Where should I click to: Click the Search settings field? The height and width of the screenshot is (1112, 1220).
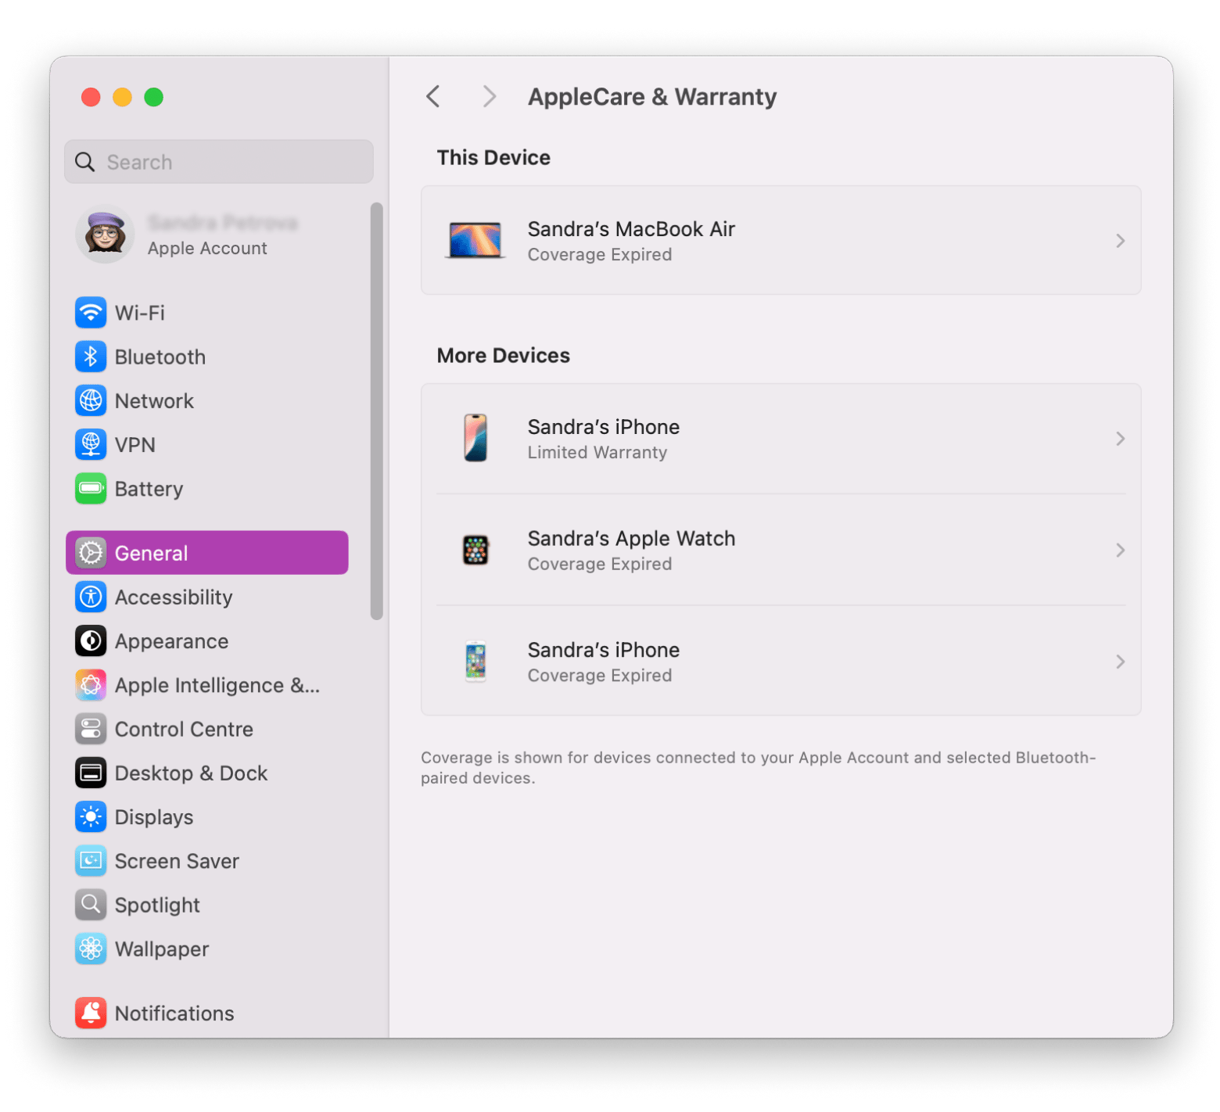[x=219, y=162]
